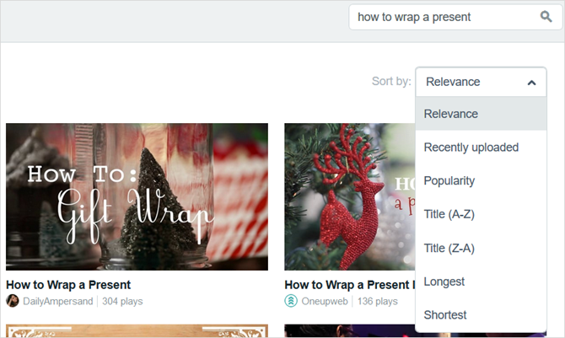
Task: Open the How To Gift Wrap thumbnail
Action: [x=137, y=196]
